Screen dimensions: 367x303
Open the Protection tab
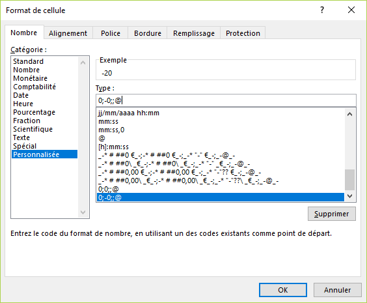click(x=243, y=33)
